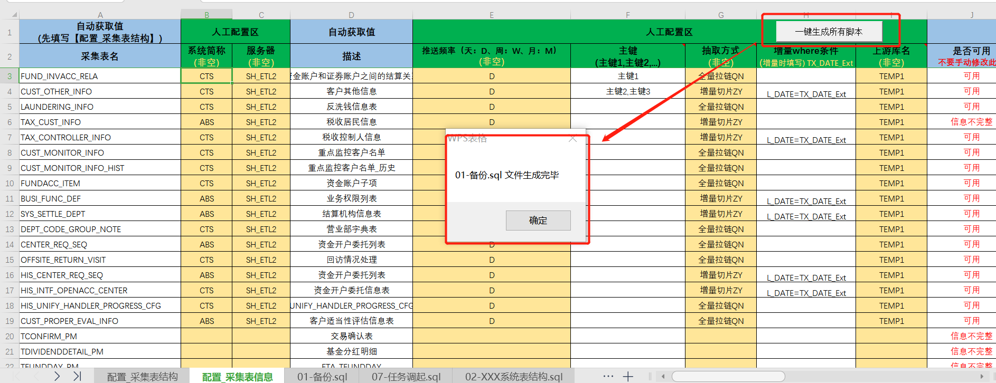996x383 pixels.
Task: Click horizontal scrollbar left arrow
Action: pyautogui.click(x=663, y=376)
